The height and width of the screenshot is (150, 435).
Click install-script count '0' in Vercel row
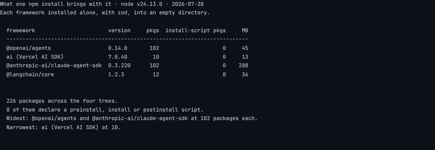pos(224,57)
